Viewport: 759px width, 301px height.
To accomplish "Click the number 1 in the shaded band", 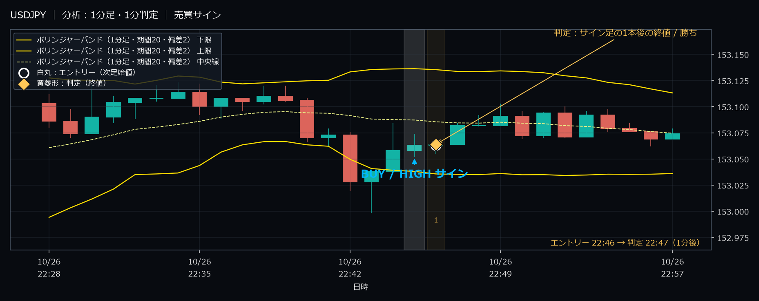I will (436, 220).
